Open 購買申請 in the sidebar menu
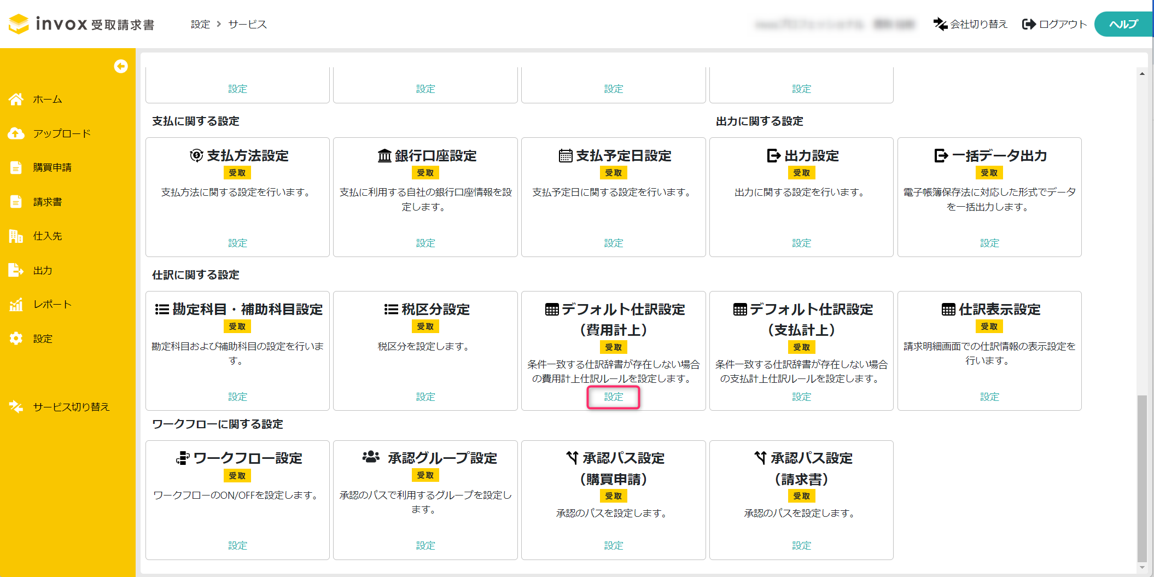1154x577 pixels. coord(52,167)
